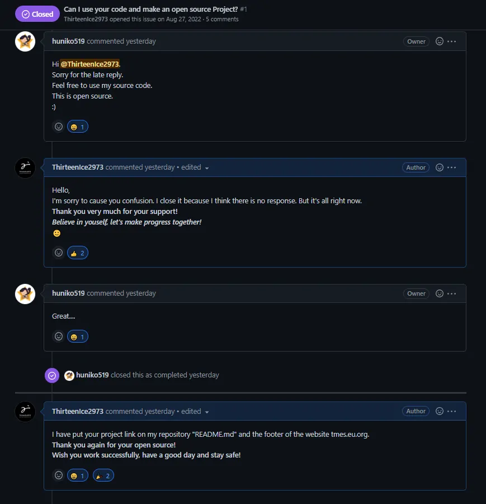Viewport: 486px width, 504px height.
Task: Open huniko519's avatar beside the "Great...." comment
Action: [x=25, y=294]
